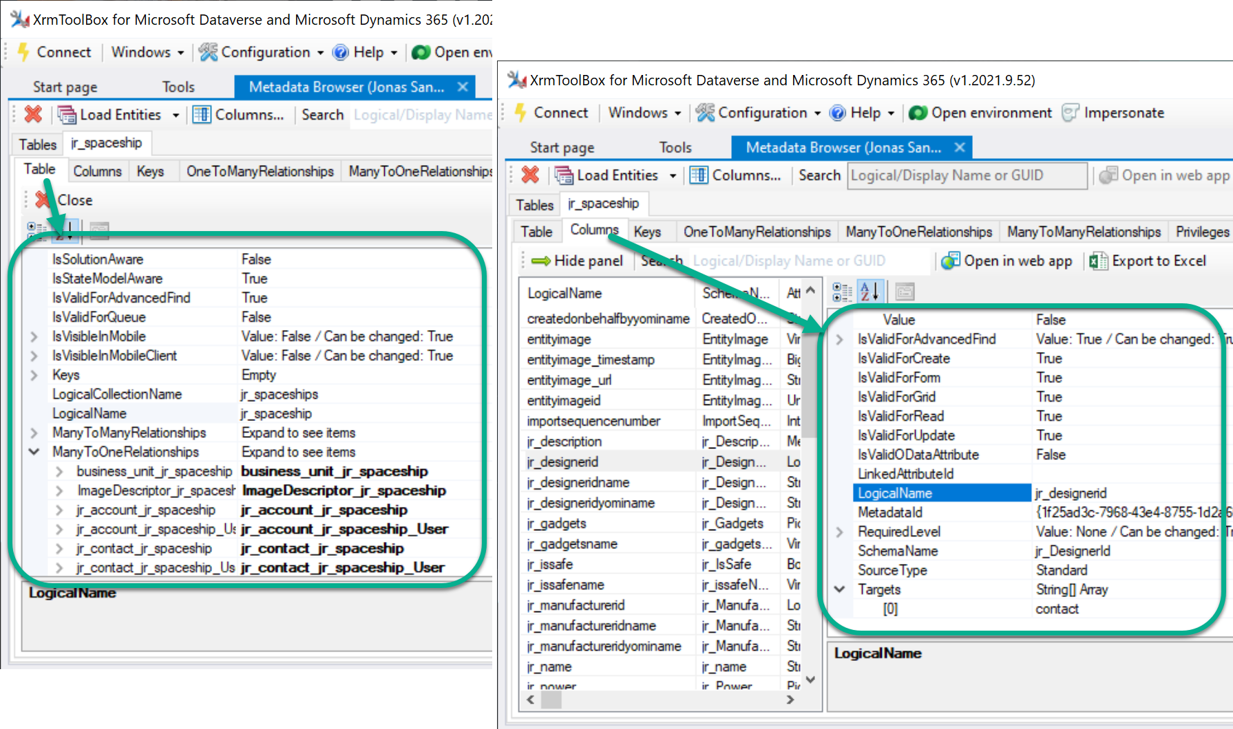Click Open in web app globe icon, Columns panel
Viewport: 1233px width, 729px height.
(951, 261)
